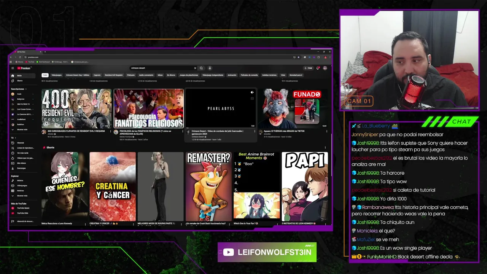Open the SIN FILTROS TV subscription
Image resolution: width=487 pixels, height=274 pixels.
23,104
